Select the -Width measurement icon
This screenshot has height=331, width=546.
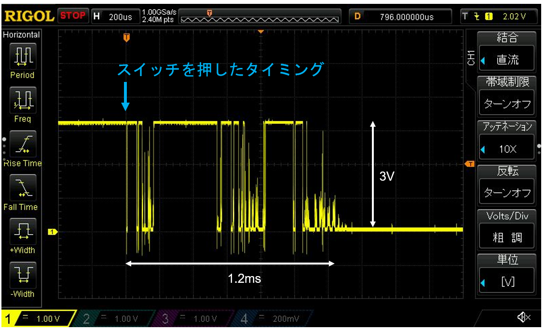22,276
